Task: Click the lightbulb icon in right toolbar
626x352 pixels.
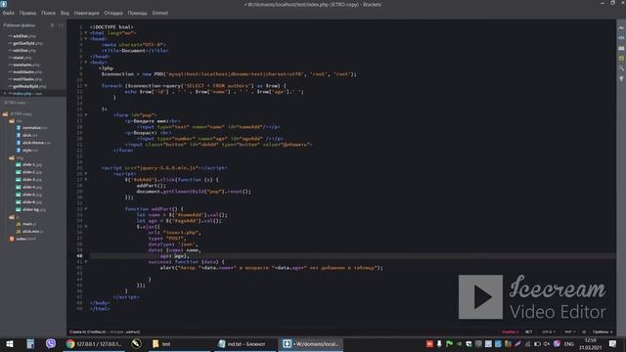Action: (621, 79)
